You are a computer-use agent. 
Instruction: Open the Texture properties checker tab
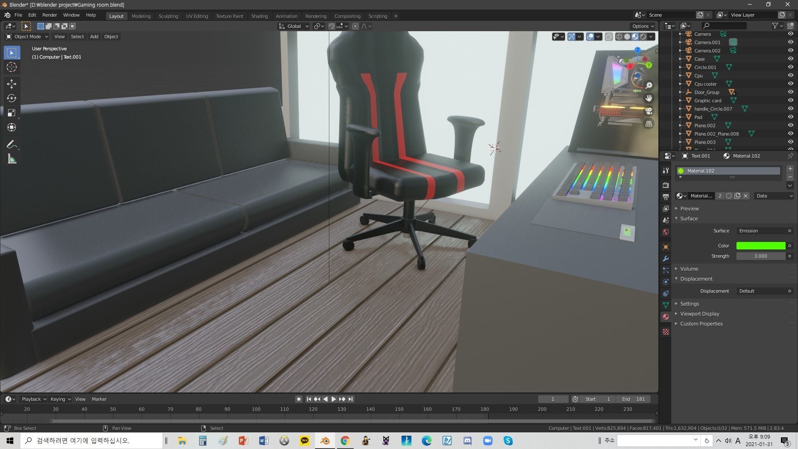666,332
